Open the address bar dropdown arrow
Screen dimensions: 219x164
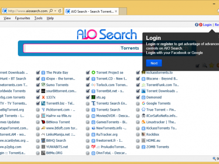(55, 11)
